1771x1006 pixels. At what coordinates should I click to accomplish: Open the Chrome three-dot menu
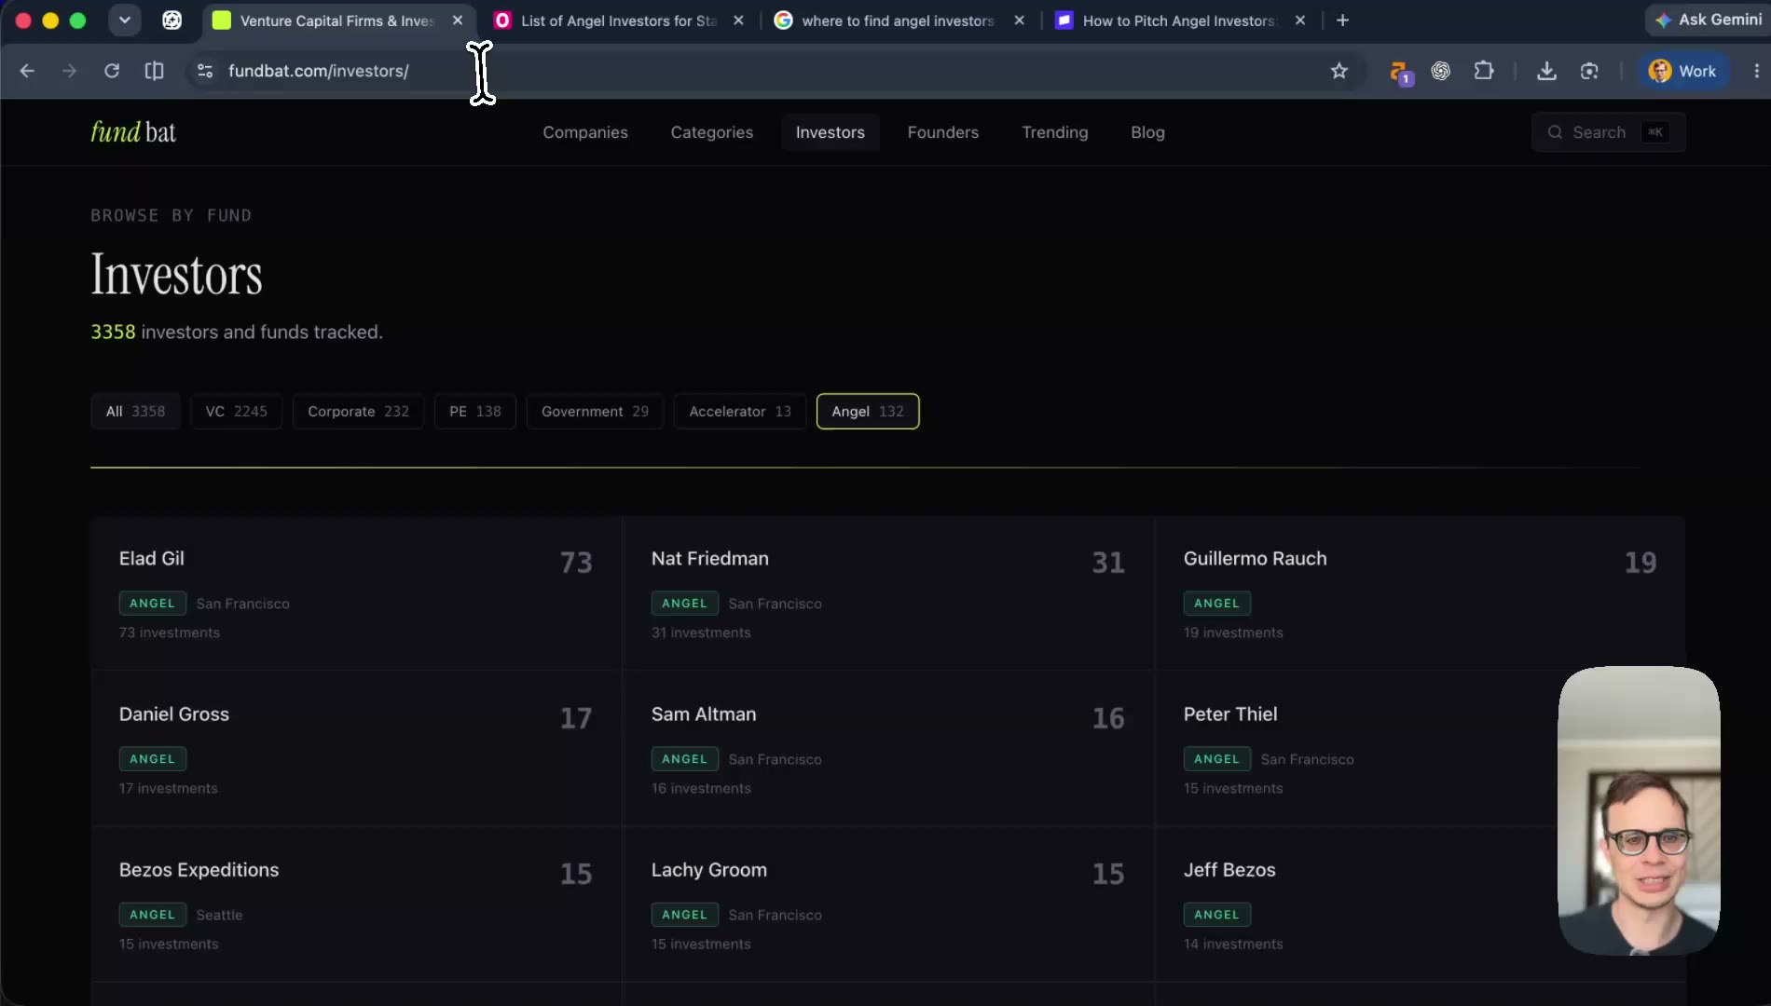point(1756,71)
